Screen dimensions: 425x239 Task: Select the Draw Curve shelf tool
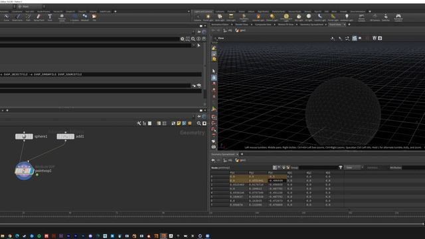17,18
